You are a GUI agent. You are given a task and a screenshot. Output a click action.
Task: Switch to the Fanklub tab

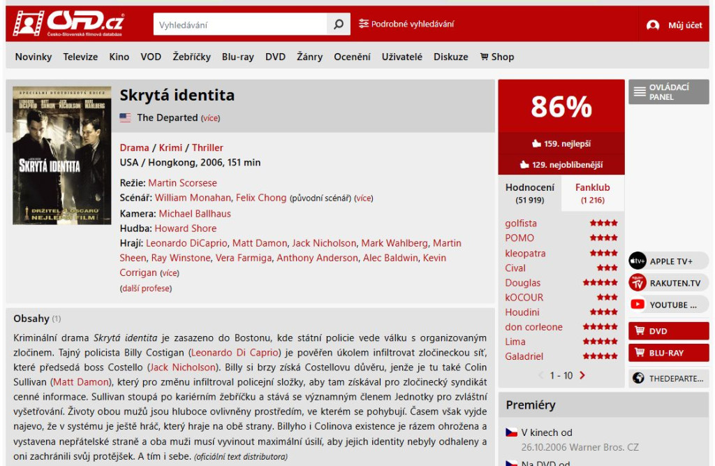(592, 193)
